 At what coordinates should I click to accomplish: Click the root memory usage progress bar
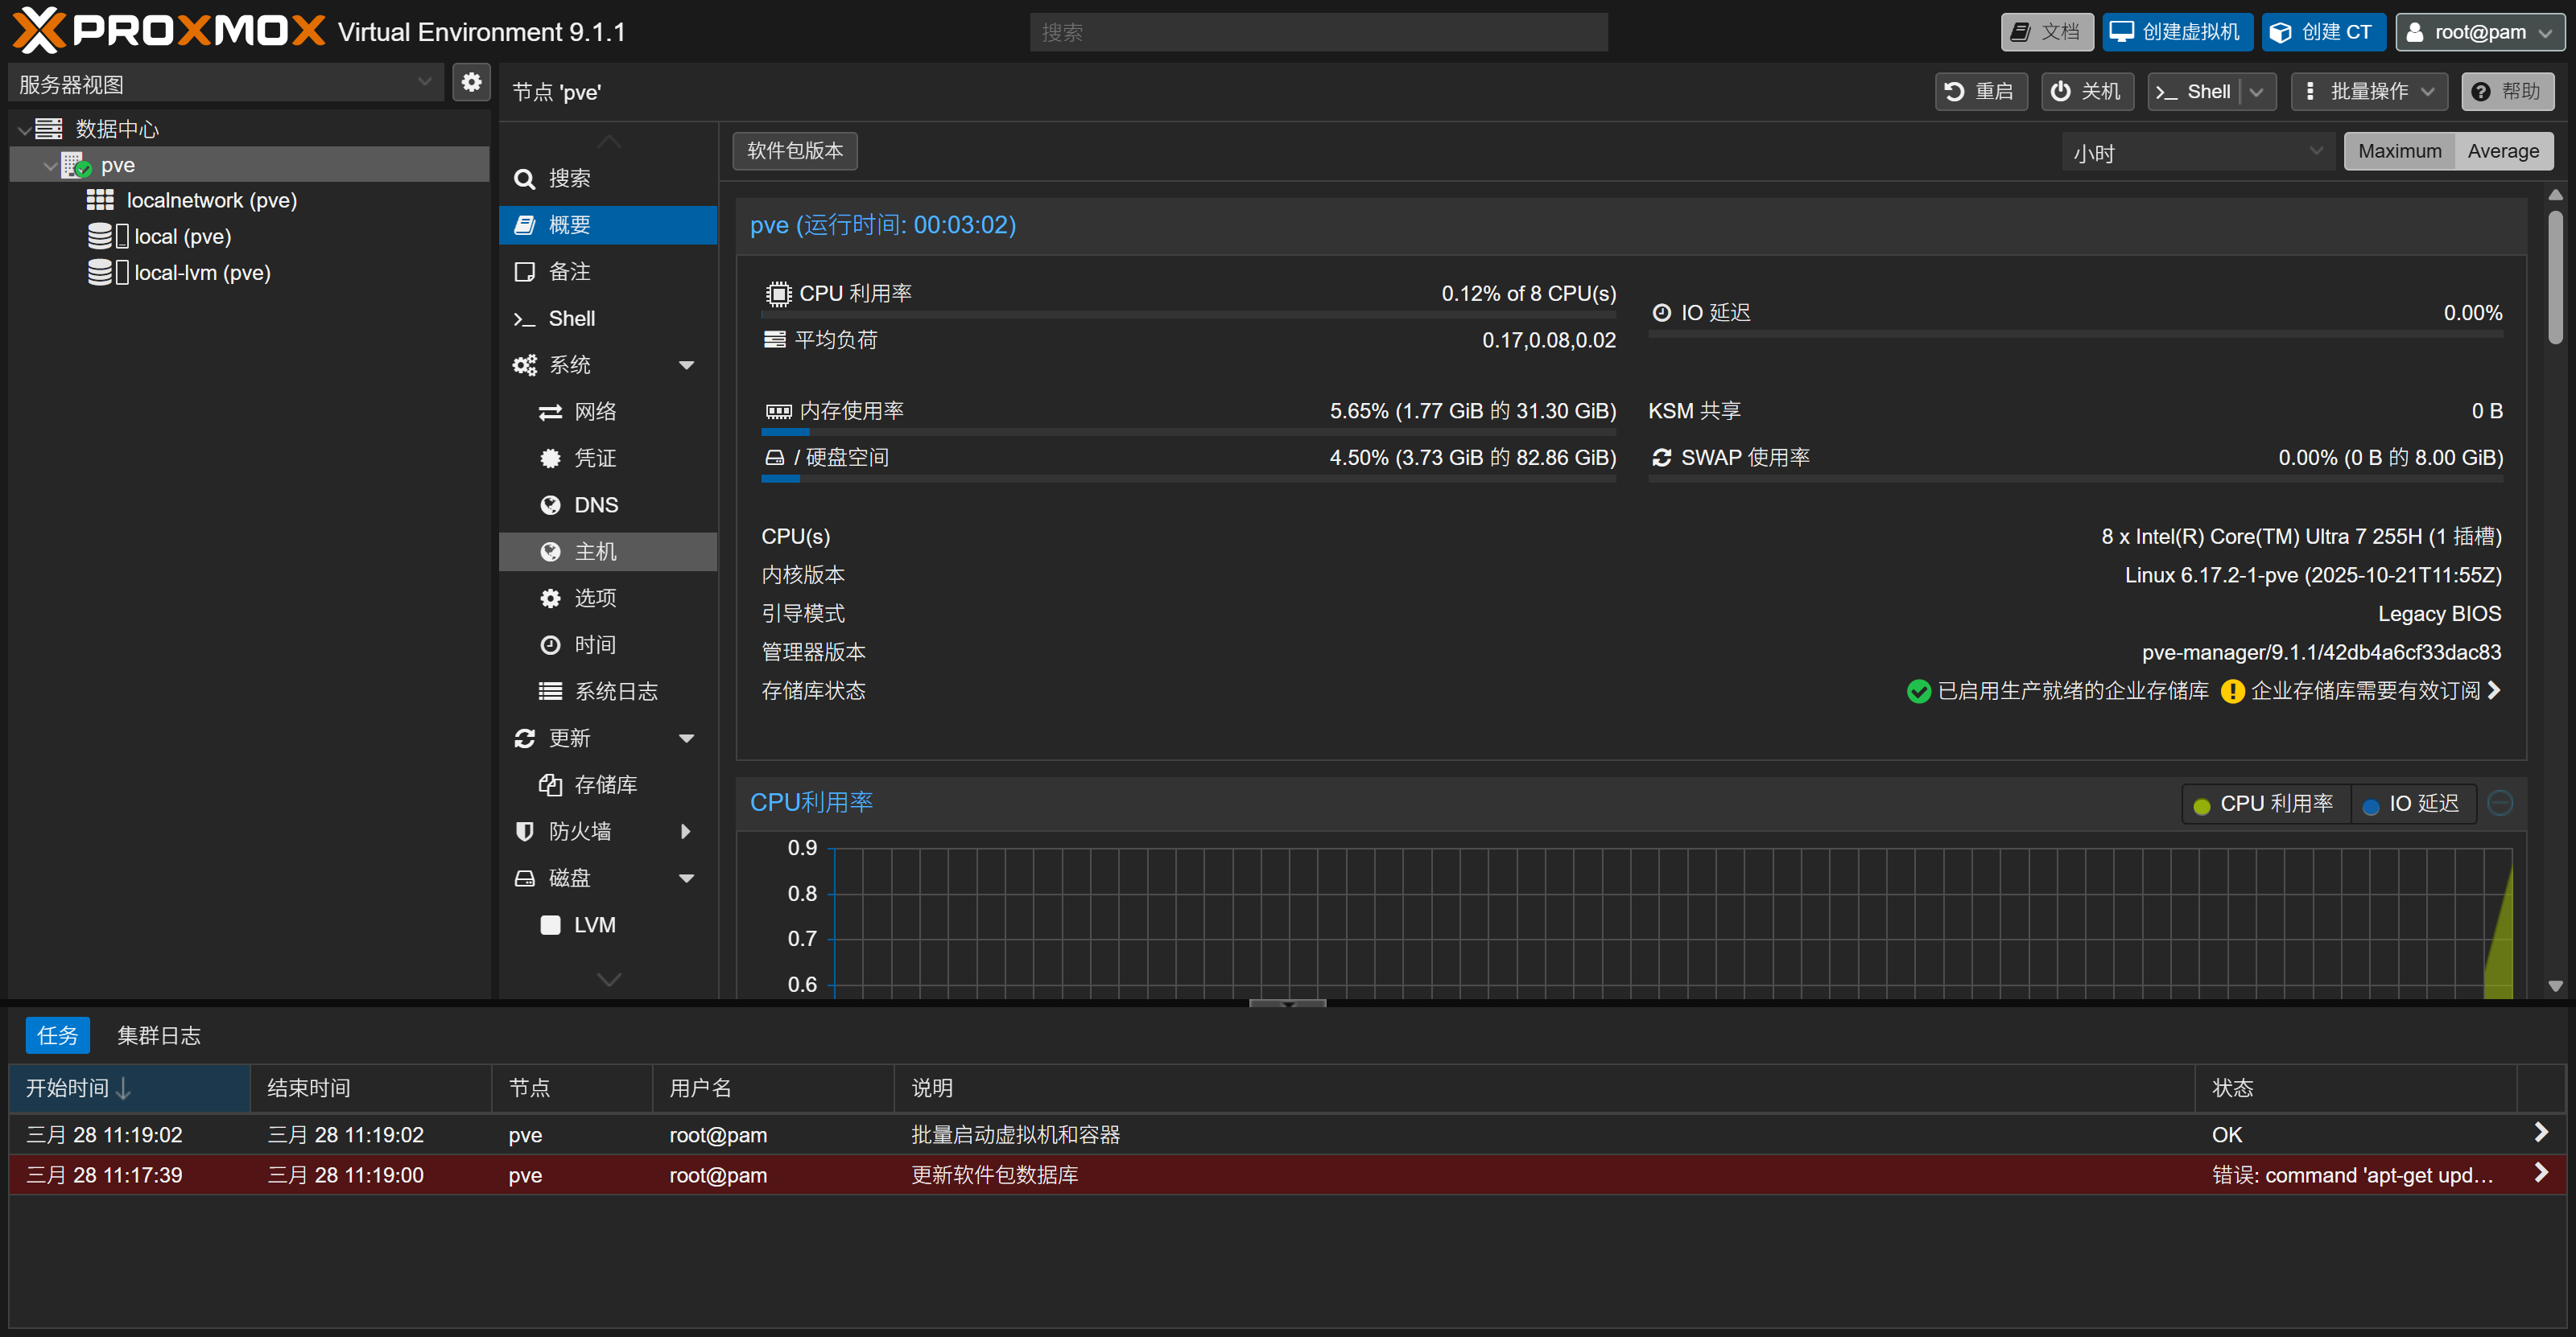pos(1188,432)
